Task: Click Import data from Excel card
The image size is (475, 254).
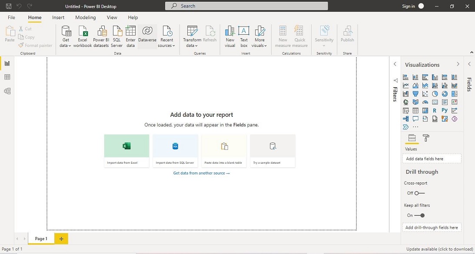Action: 126,151
